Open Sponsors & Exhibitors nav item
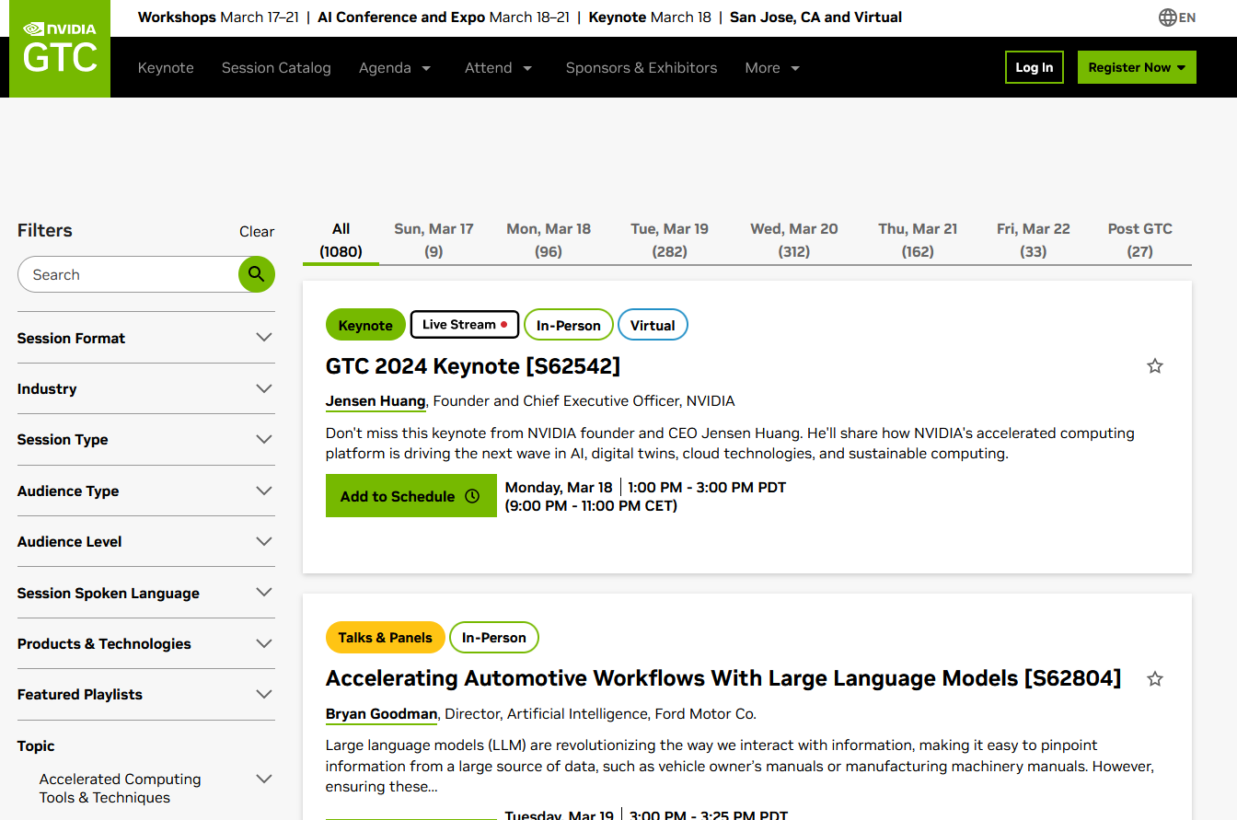This screenshot has height=820, width=1237. [642, 68]
